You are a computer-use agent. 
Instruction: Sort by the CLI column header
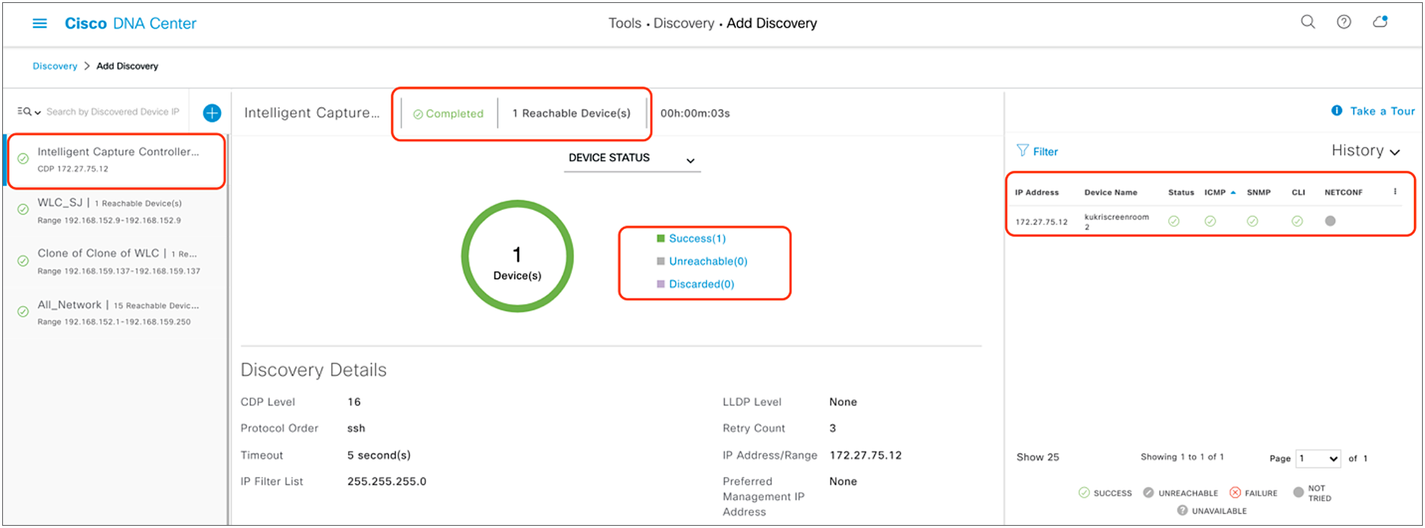(x=1299, y=192)
